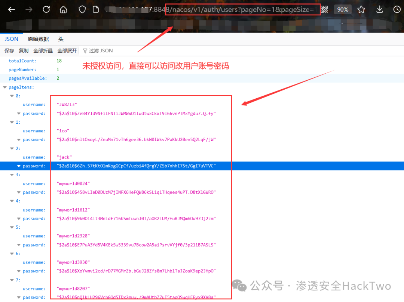Viewport: 404px width, 302px height.
Task: Click the 保存 save button
Action: [9, 51]
